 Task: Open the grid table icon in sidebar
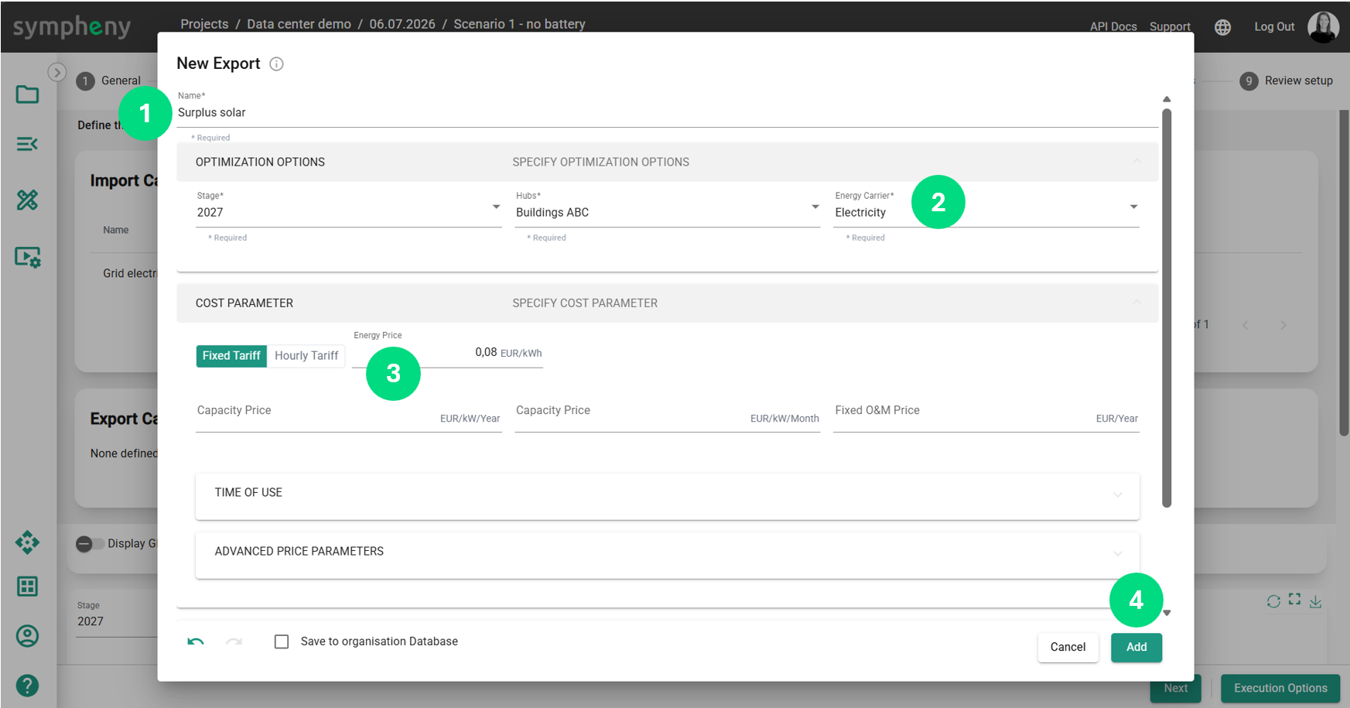pos(27,587)
